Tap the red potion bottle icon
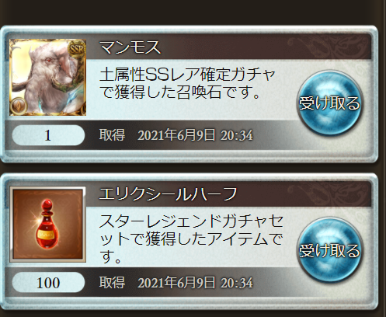Image resolution: width=386 pixels, height=317 pixels. (47, 225)
